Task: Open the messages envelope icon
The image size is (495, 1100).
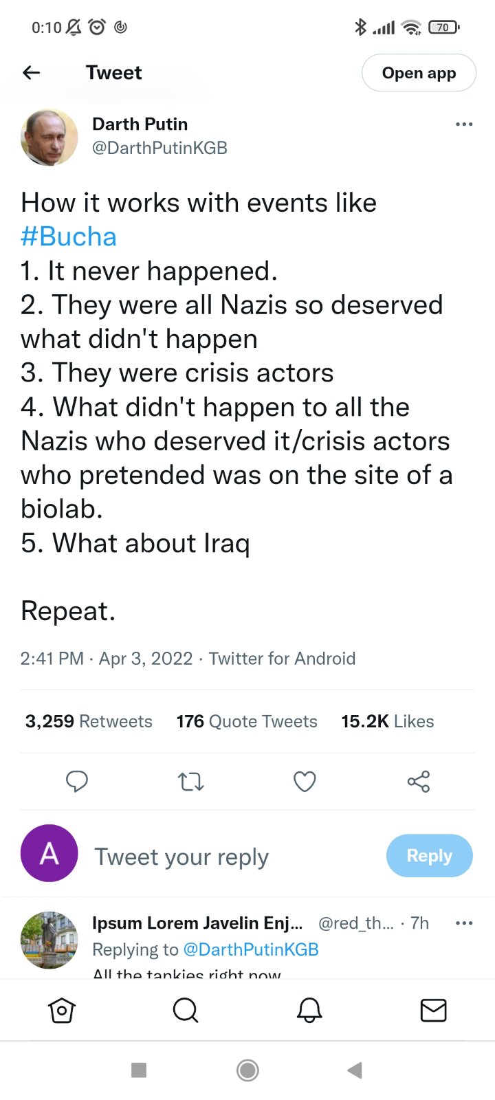Action: 433,1010
